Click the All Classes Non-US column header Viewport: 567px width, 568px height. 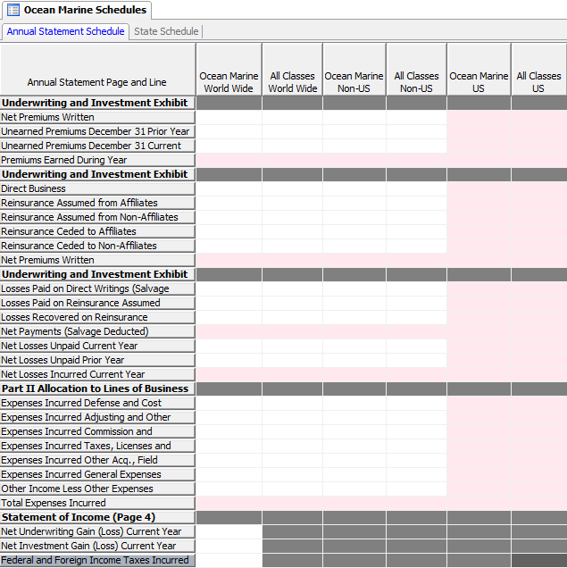point(416,70)
